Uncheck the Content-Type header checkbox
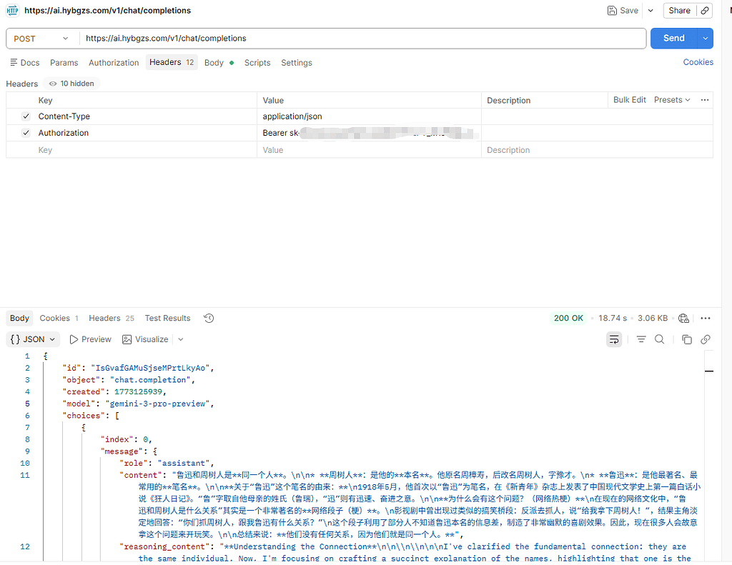The height and width of the screenshot is (565, 732). tap(26, 116)
